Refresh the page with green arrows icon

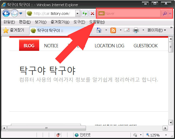click(85, 14)
